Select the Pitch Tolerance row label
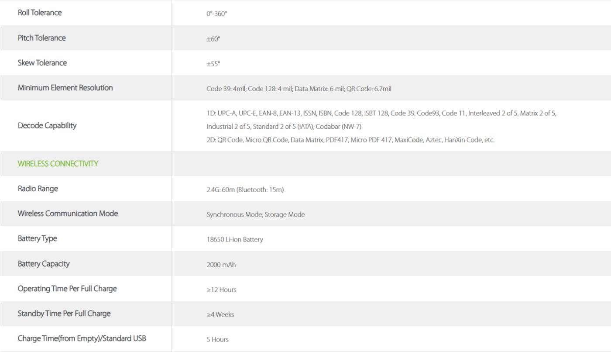This screenshot has width=611, height=352. [42, 38]
